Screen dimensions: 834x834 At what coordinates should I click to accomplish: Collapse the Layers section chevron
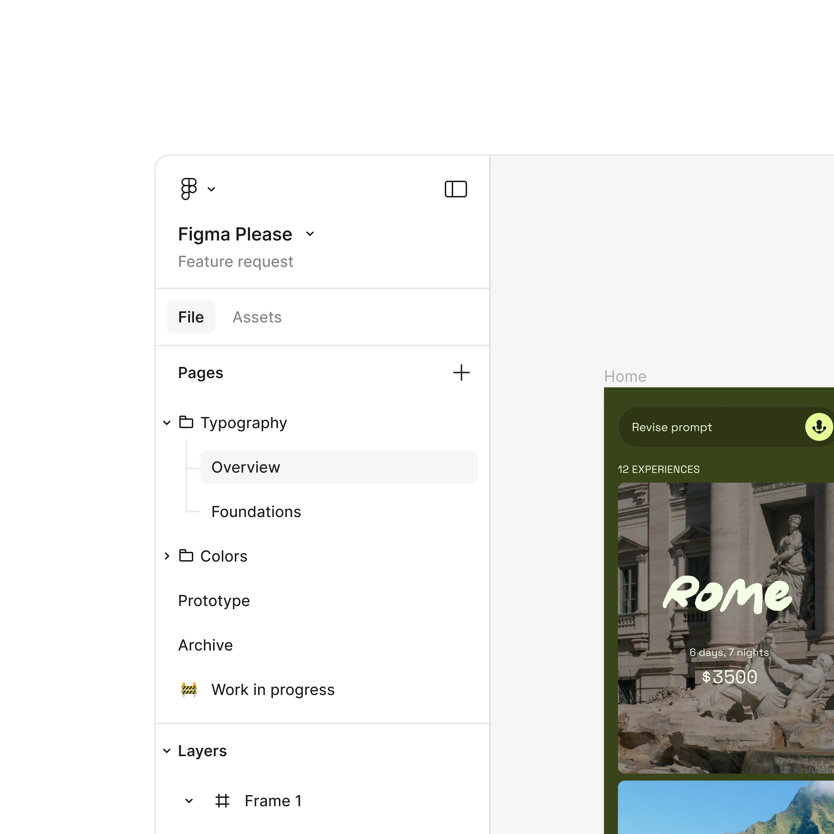[x=167, y=751]
